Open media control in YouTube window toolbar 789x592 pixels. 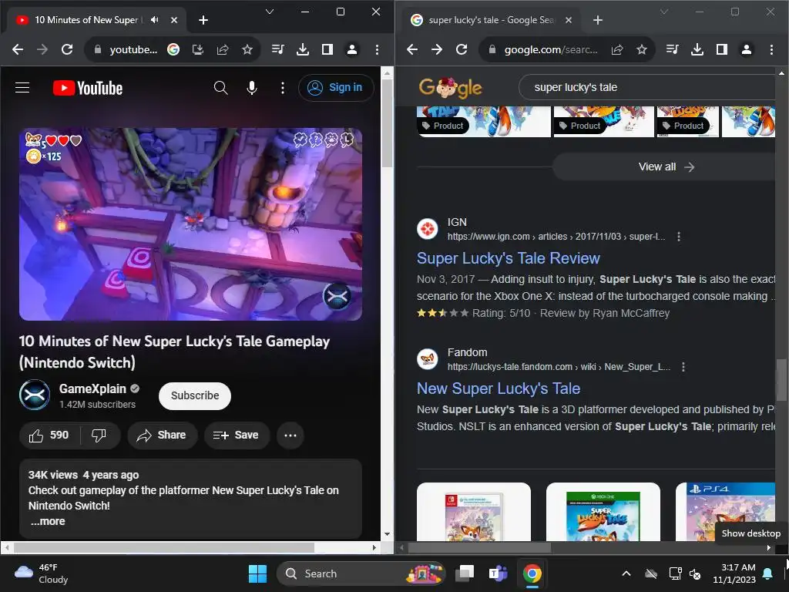277,49
